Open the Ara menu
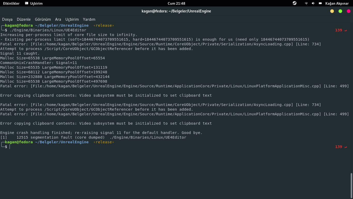 click(x=58, y=19)
